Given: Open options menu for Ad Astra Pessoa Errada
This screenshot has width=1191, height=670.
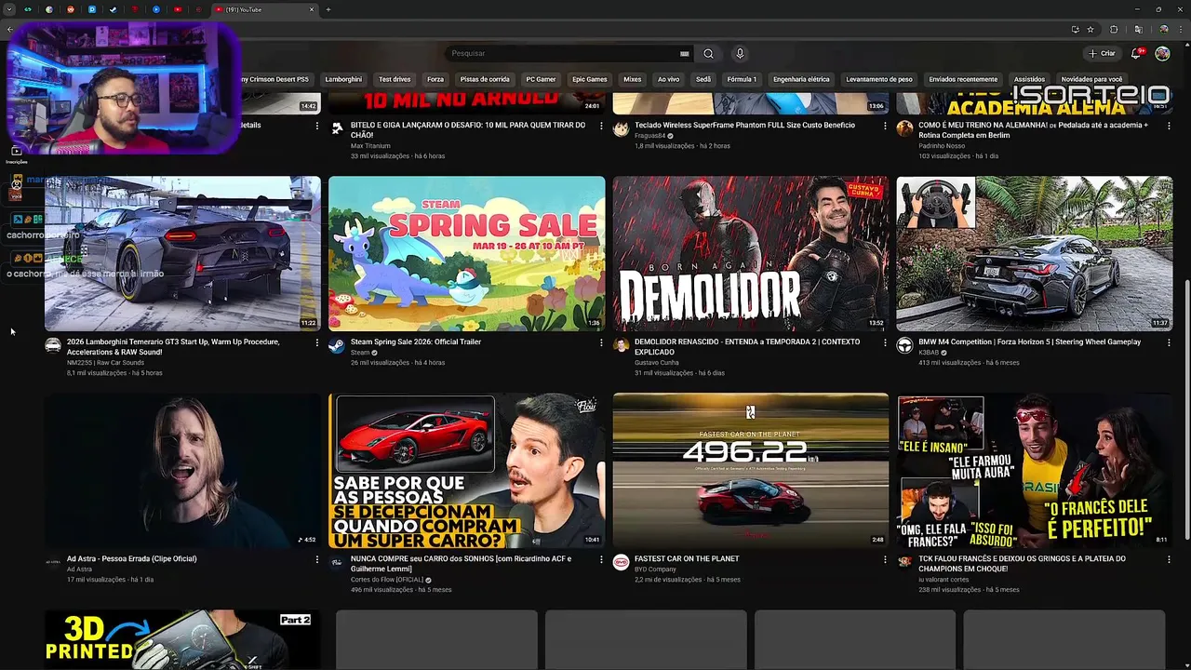Looking at the screenshot, I should (316, 559).
